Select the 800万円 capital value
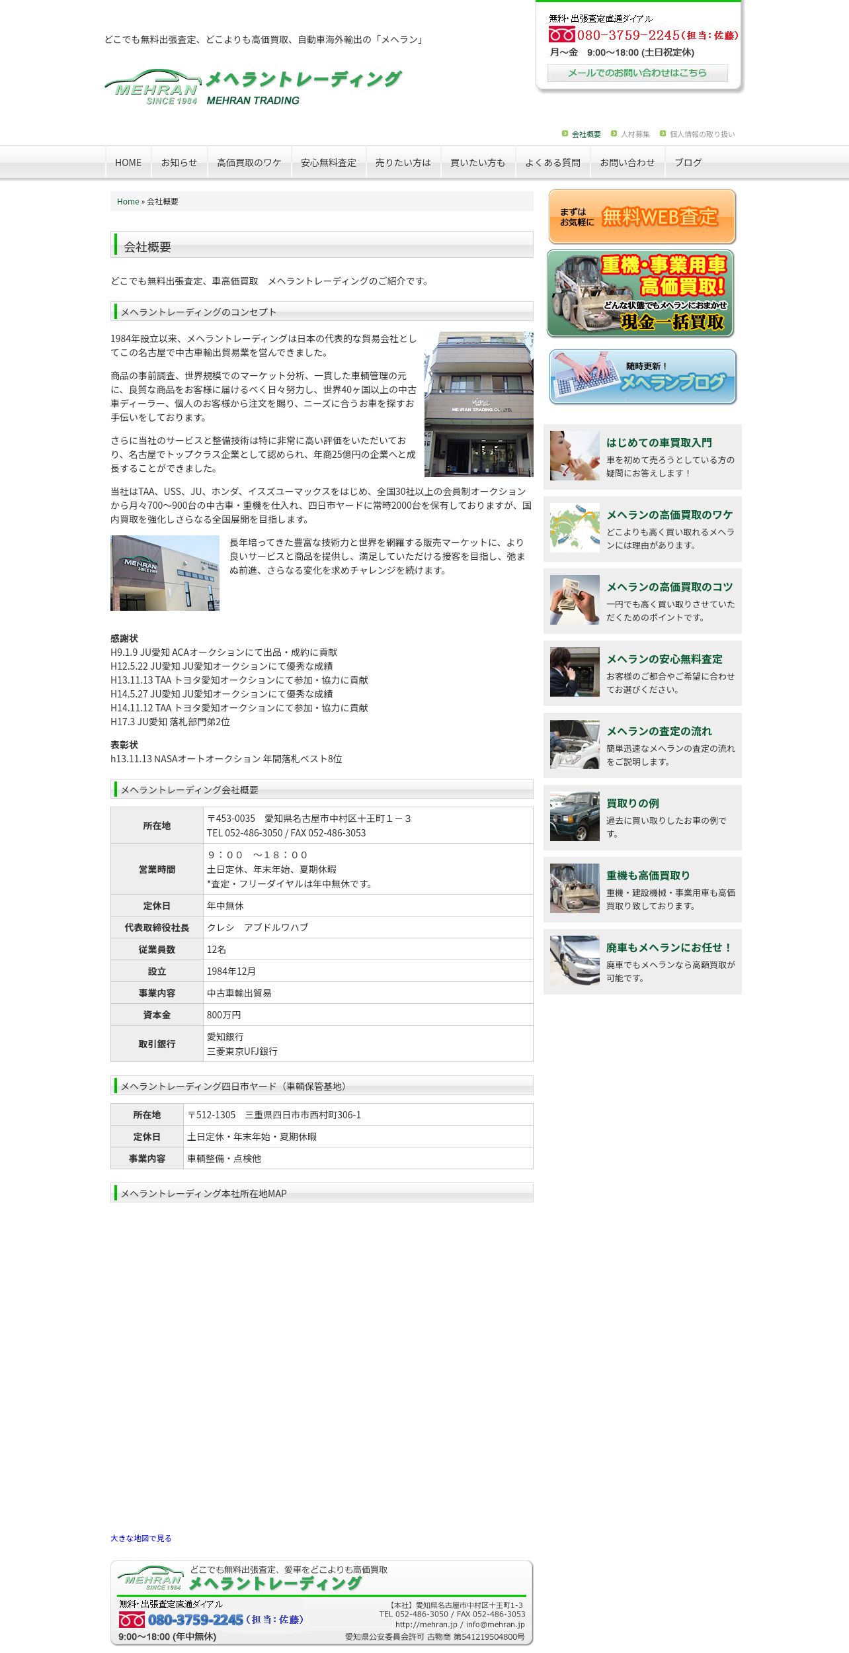Image resolution: width=849 pixels, height=1653 pixels. pyautogui.click(x=224, y=1015)
